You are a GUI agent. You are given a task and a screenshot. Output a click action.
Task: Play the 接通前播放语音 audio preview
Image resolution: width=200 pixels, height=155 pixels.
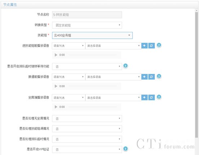coord(56,86)
